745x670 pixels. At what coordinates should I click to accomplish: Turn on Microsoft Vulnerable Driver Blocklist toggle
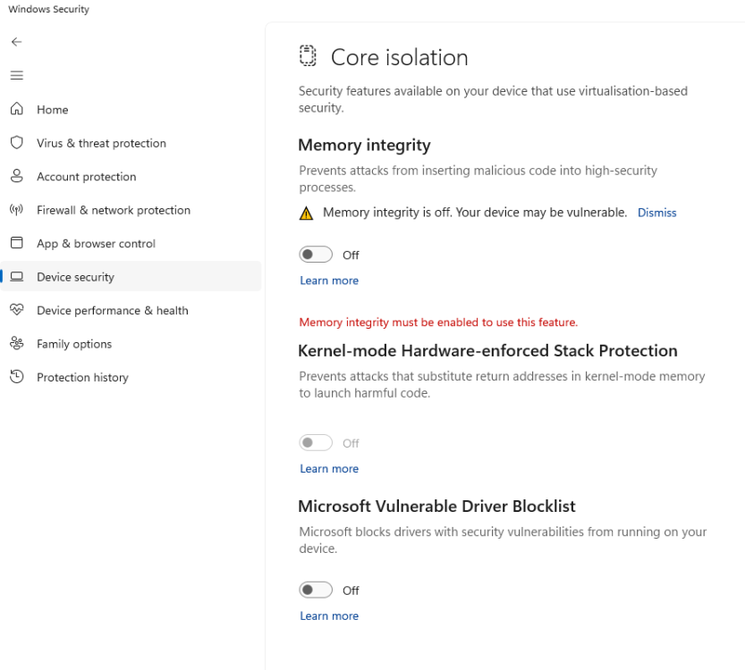tap(316, 590)
